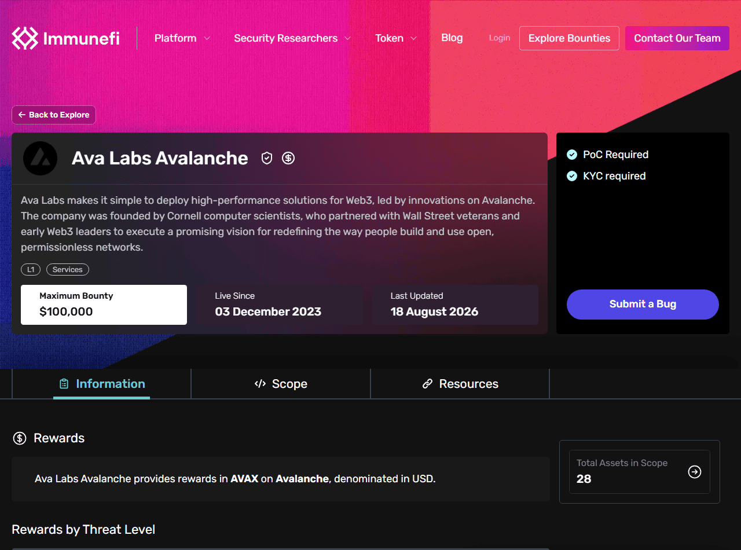Click the Ava Labs Avalanche project logo

pyautogui.click(x=41, y=158)
